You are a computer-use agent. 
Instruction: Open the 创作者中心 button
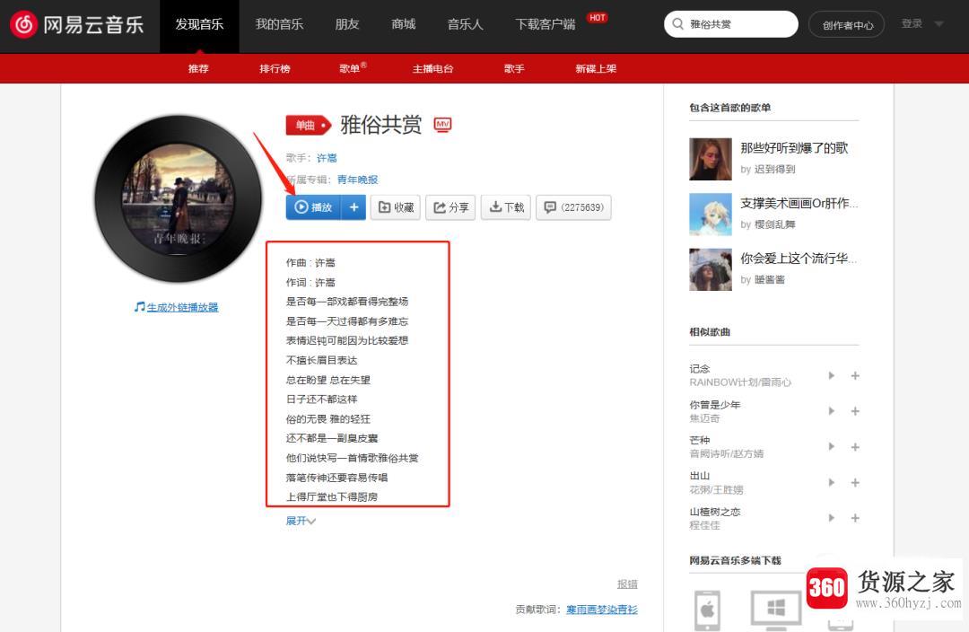point(847,25)
